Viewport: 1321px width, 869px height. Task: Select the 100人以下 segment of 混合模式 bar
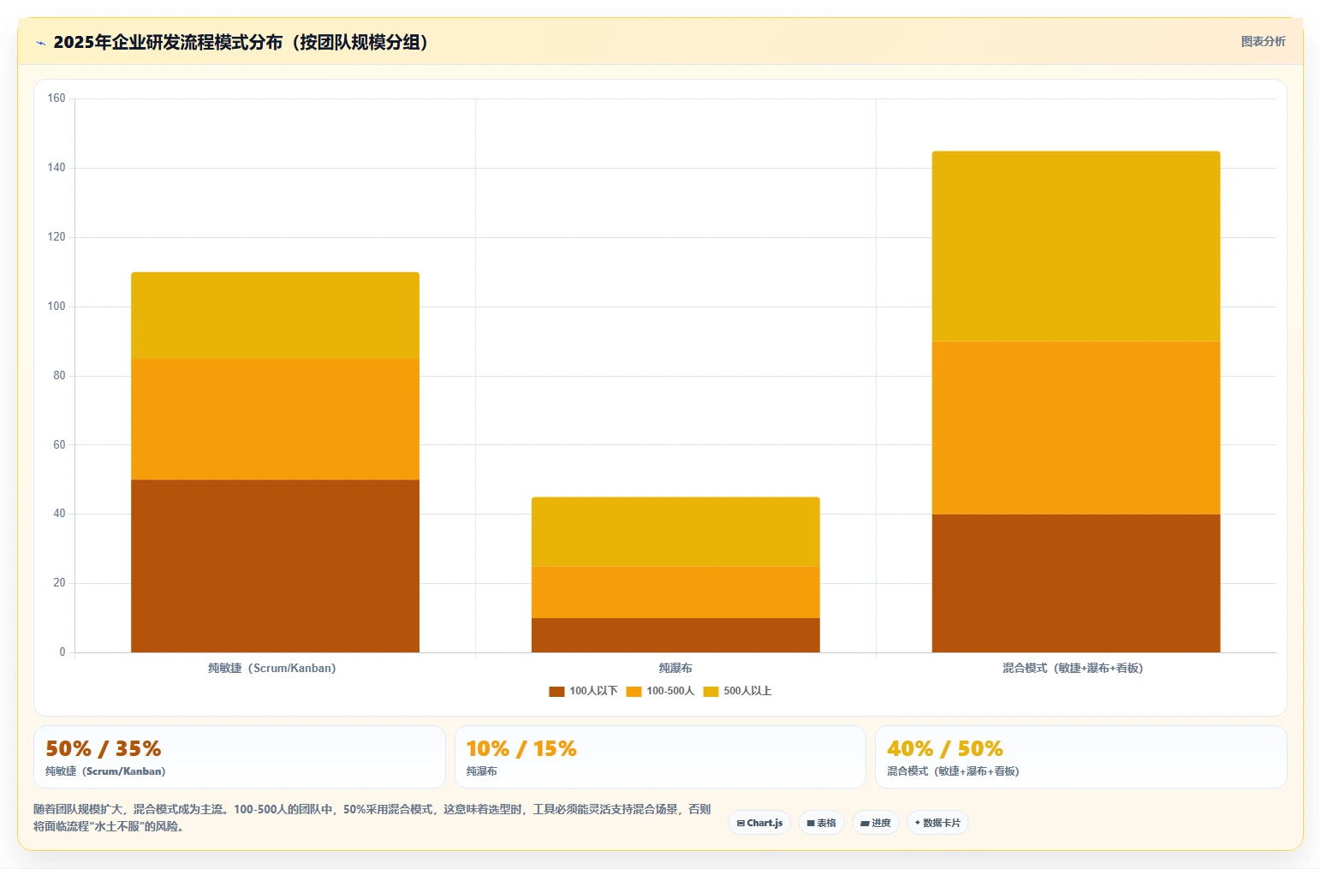1076,583
